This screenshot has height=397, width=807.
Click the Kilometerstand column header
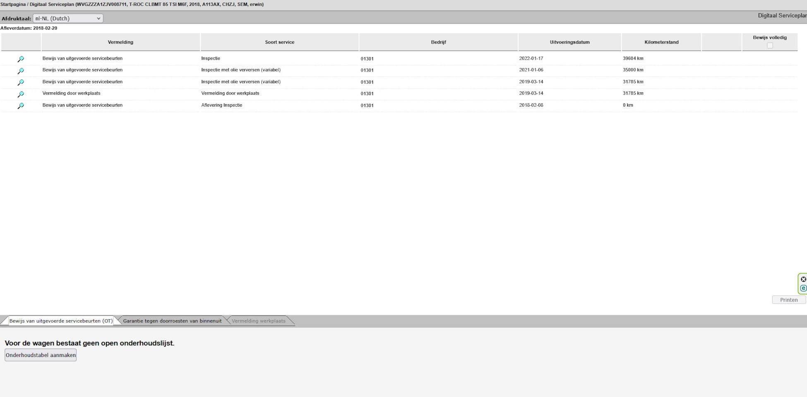coord(661,42)
